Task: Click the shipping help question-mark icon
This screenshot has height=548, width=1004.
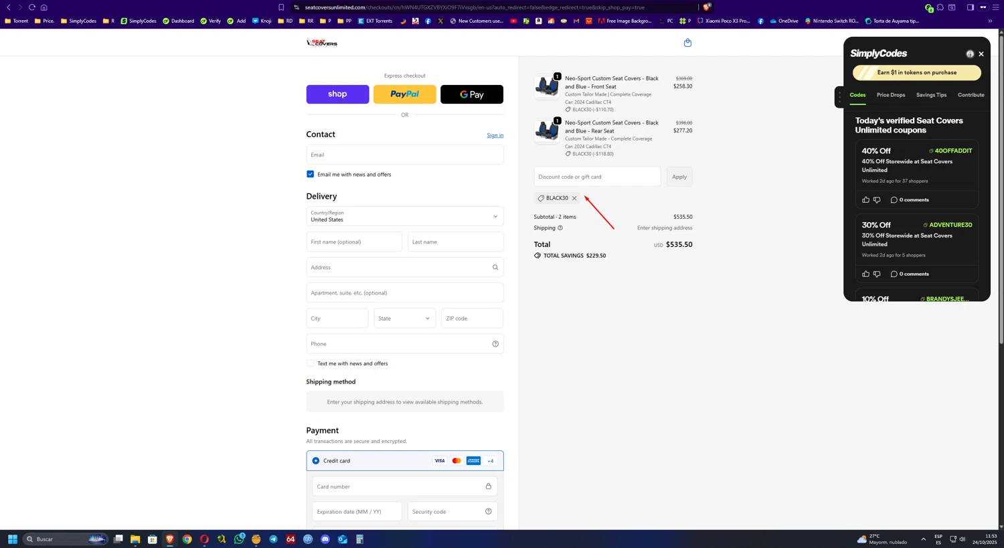Action: coord(560,228)
